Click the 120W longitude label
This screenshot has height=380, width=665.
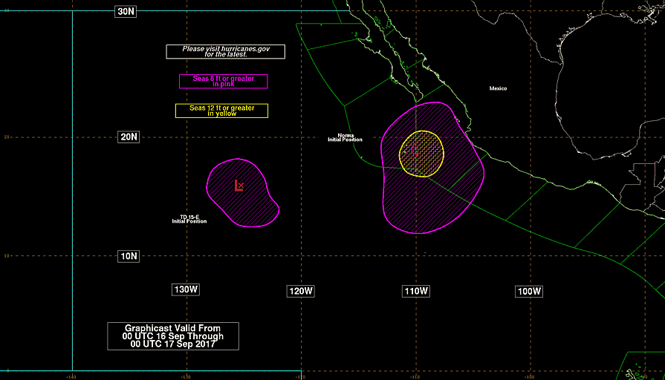tap(301, 292)
